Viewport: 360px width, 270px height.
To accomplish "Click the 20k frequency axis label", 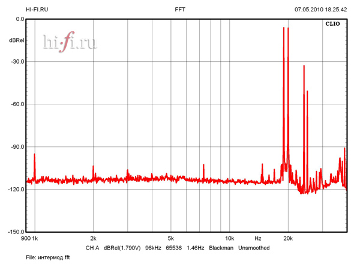I will [x=288, y=239].
